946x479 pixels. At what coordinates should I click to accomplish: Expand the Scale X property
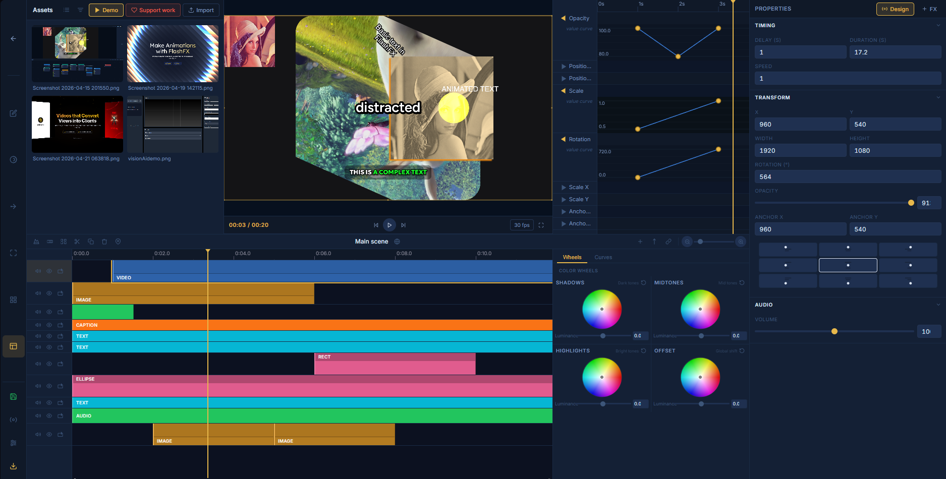tap(564, 187)
